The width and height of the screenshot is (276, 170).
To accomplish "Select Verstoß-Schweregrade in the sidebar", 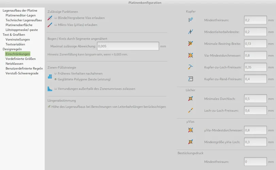I will (22, 73).
